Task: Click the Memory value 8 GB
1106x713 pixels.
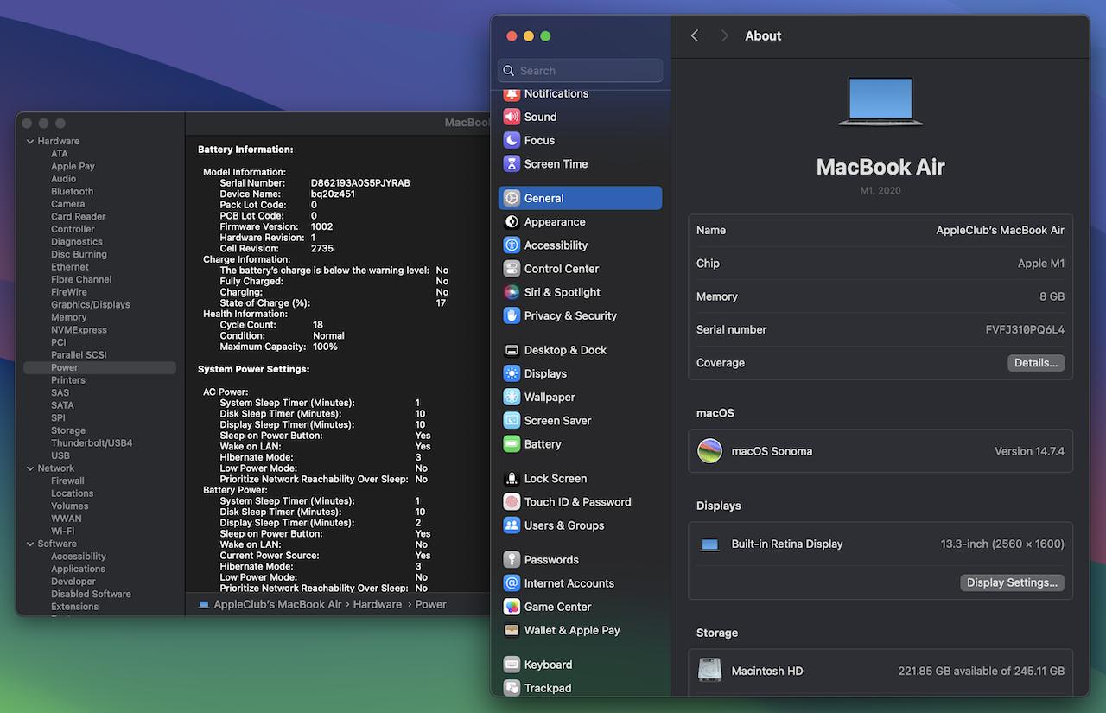Action: click(1052, 296)
